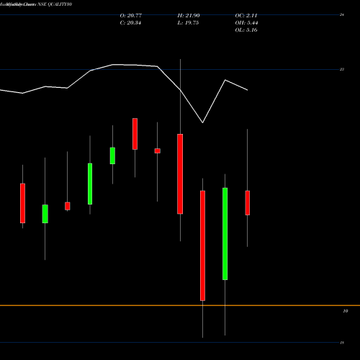The height and width of the screenshot is (360, 360).
Task: Select the rightmost red candle body
Action: pyautogui.click(x=248, y=203)
